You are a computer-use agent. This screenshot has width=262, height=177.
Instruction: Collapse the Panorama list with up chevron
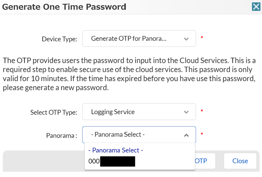coord(186,135)
